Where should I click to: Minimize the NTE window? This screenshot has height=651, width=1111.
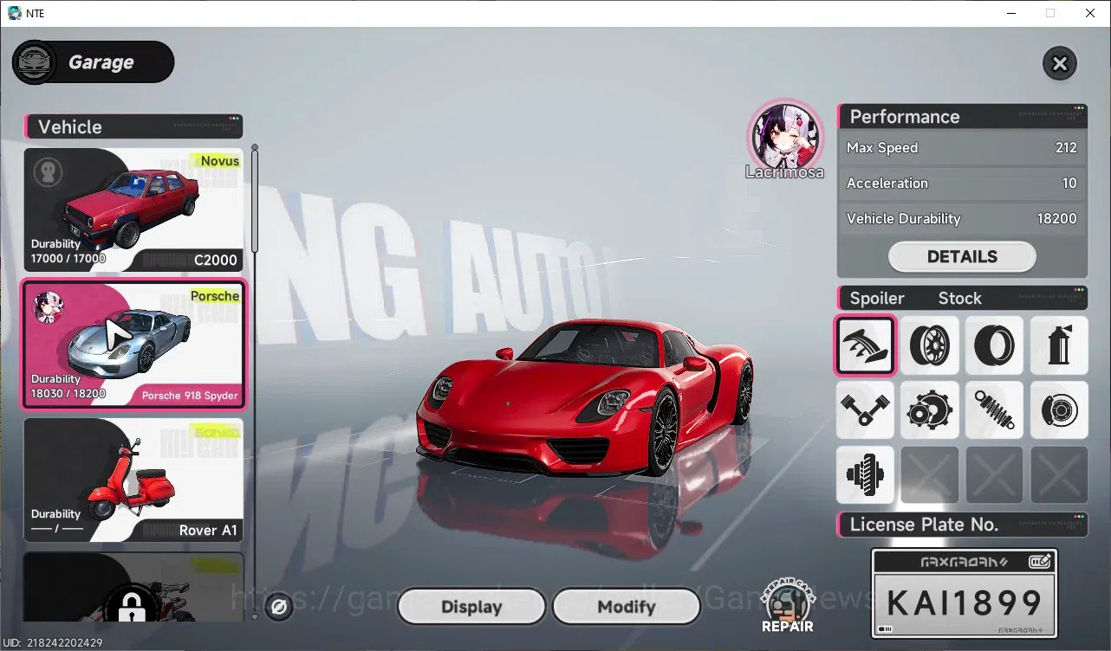1010,13
